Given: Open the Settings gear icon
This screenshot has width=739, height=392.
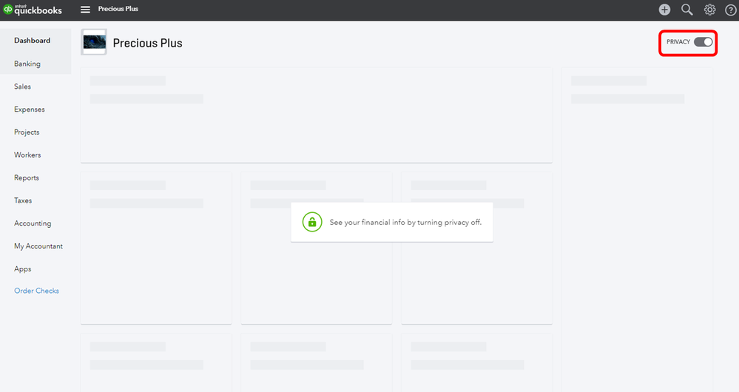Looking at the screenshot, I should pyautogui.click(x=709, y=10).
